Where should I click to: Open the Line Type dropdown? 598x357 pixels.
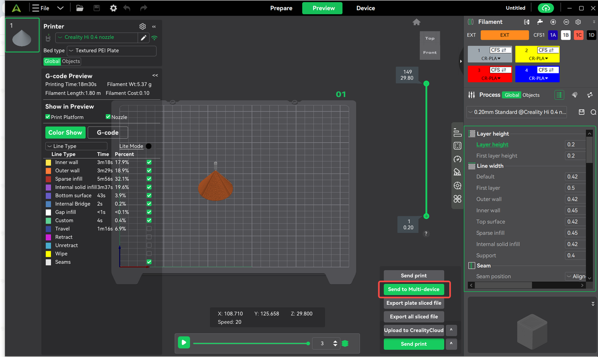[76, 146]
